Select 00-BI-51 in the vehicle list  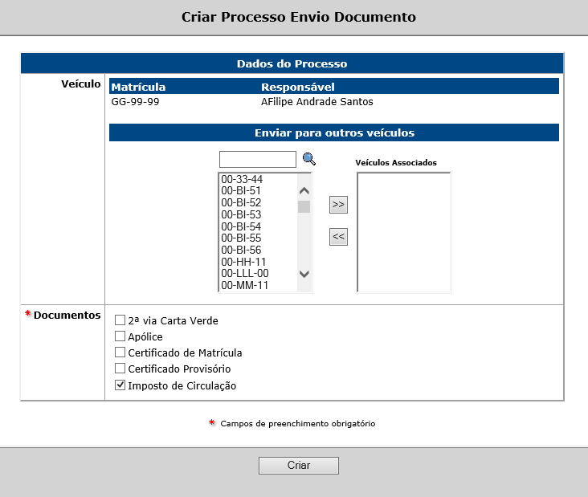[241, 191]
